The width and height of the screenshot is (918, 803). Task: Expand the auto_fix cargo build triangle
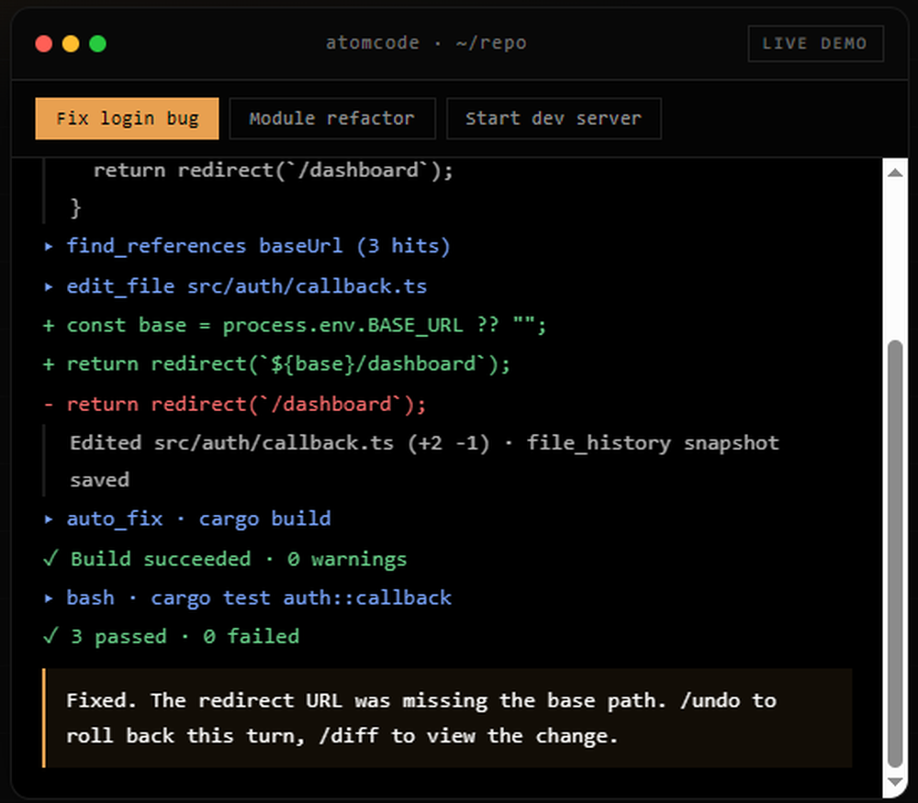[x=50, y=519]
